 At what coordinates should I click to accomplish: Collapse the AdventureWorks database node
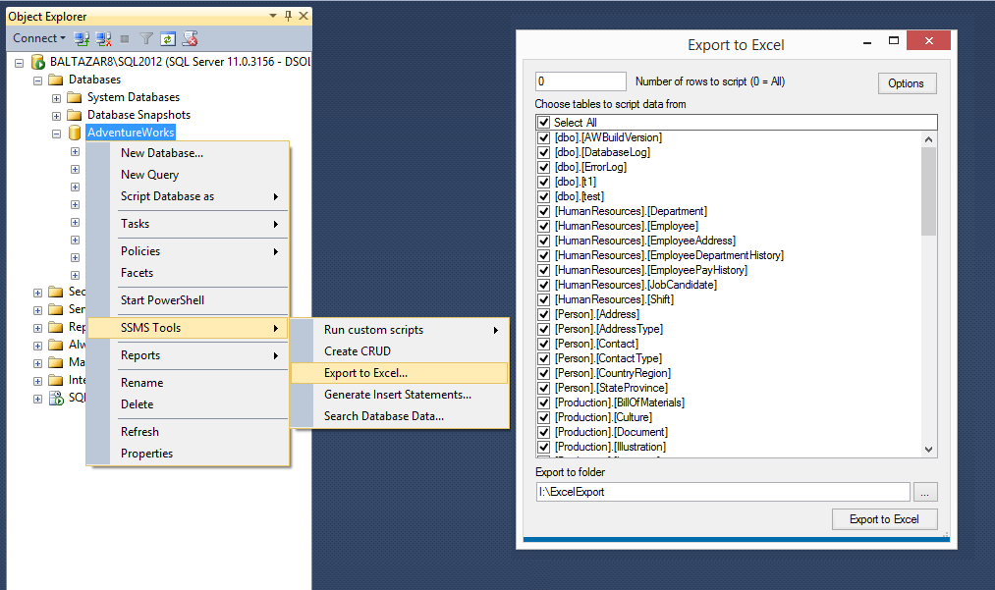[x=56, y=134]
